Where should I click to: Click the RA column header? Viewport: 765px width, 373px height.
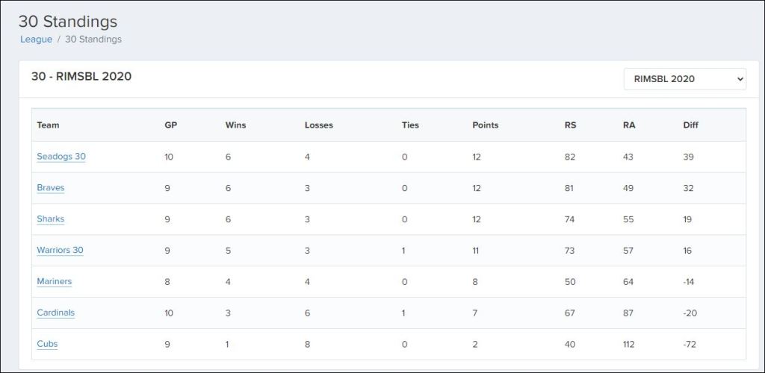(629, 125)
